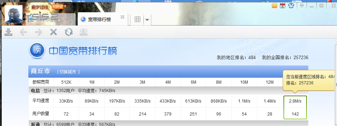Select the 10M bandwidth column header
Image resolution: width=337 pixels, height=126 pixels.
[x=244, y=82]
